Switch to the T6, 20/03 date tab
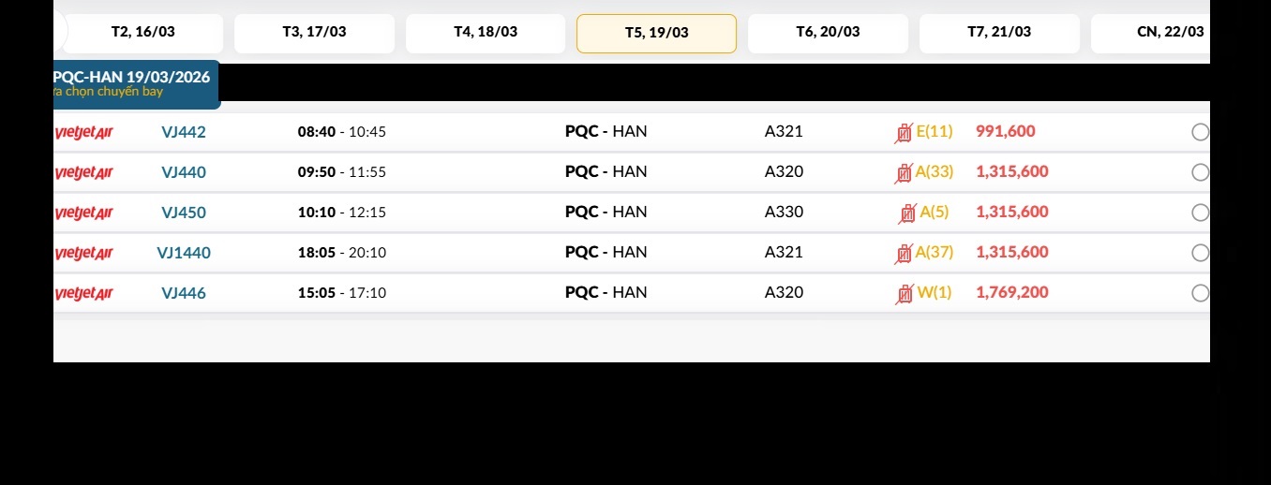 point(828,33)
